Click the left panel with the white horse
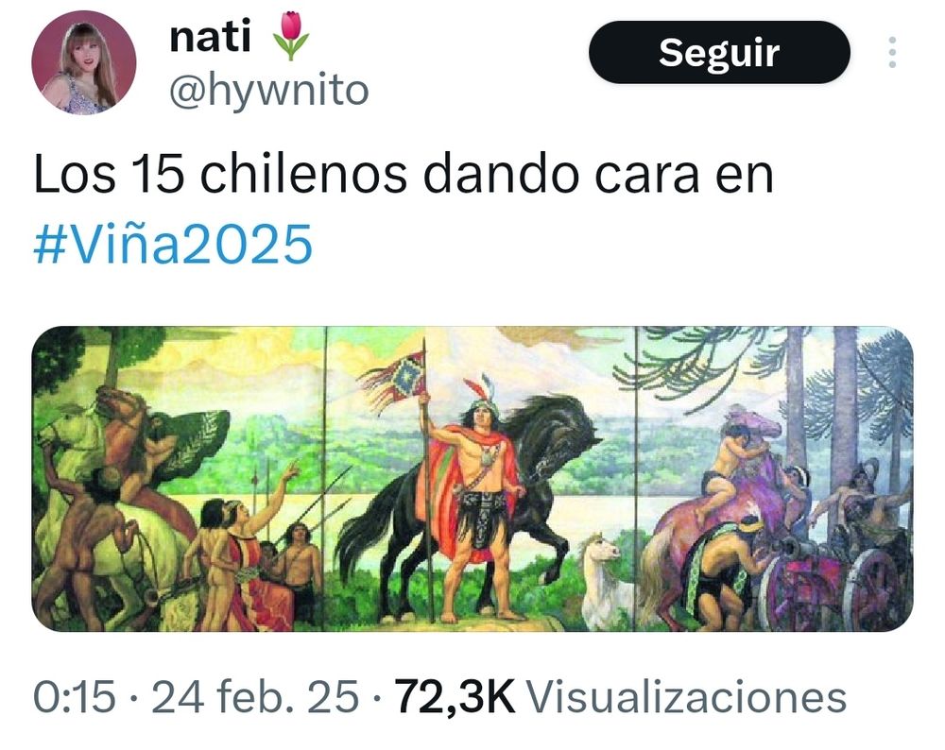 point(179,479)
